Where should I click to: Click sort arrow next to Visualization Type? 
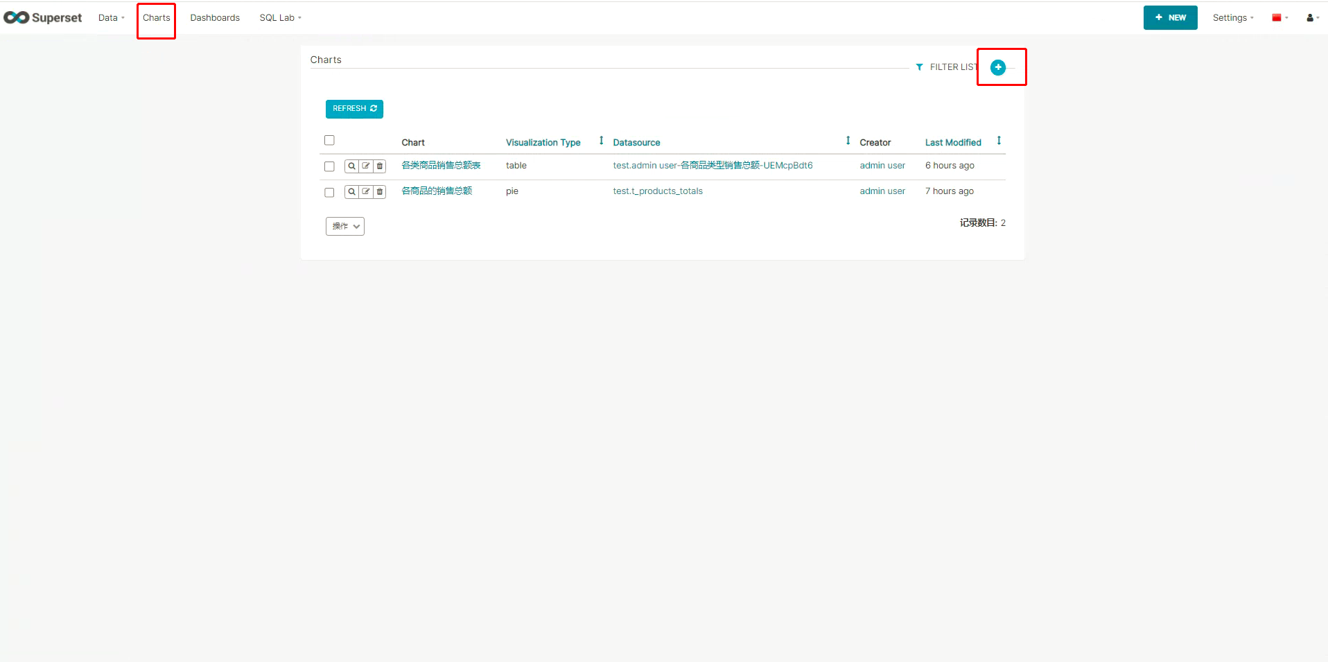click(601, 141)
